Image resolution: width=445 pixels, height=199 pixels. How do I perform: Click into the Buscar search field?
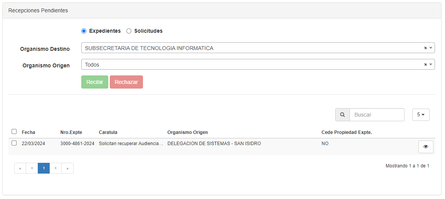pos(377,115)
